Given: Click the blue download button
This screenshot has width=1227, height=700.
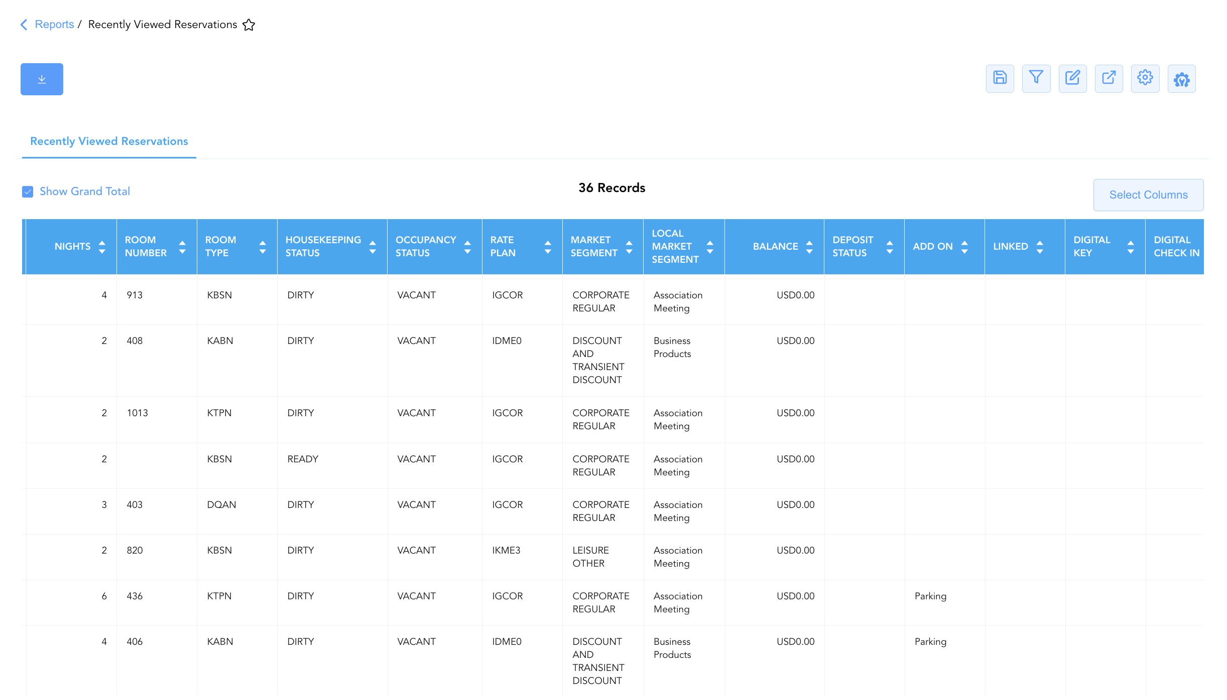Looking at the screenshot, I should (42, 79).
